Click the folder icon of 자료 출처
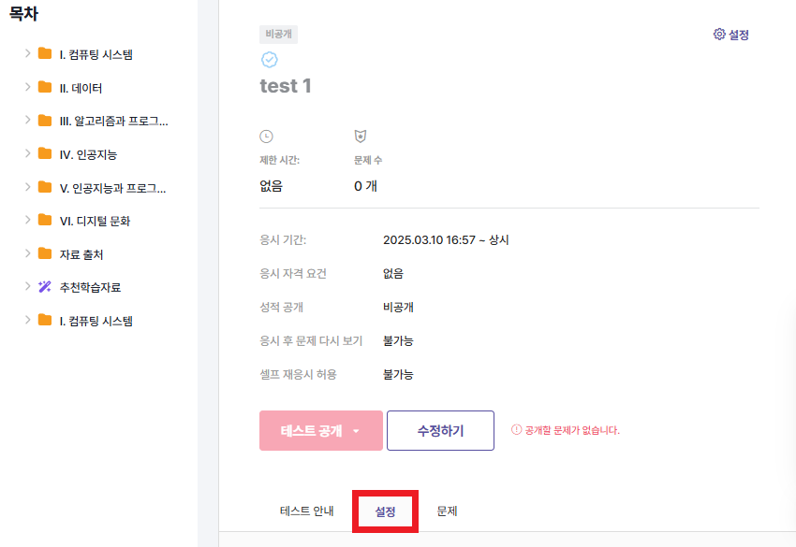The image size is (796, 547). click(45, 253)
